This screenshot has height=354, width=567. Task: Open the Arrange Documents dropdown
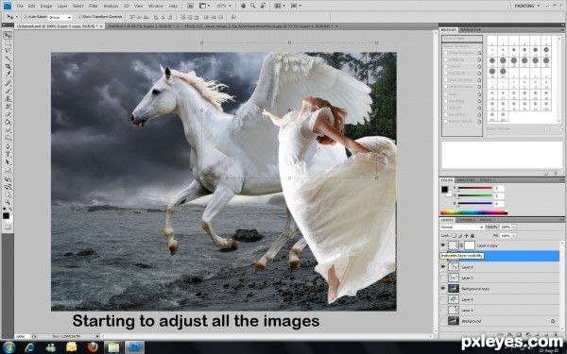coord(279,6)
